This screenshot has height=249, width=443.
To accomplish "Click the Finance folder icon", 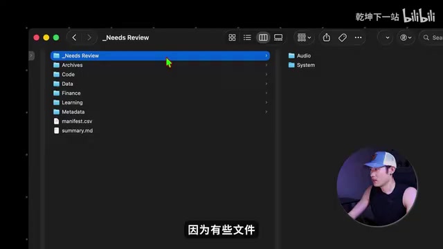I will pyautogui.click(x=57, y=93).
